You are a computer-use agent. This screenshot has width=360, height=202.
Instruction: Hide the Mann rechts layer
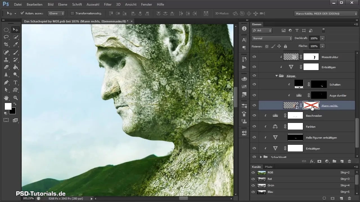(254, 105)
